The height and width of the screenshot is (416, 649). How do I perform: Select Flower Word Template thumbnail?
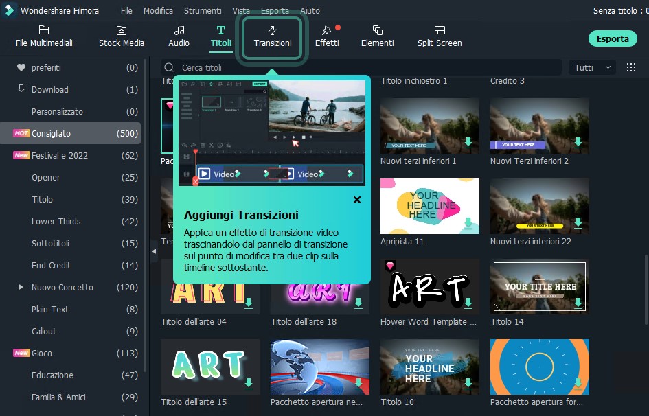[x=430, y=286]
